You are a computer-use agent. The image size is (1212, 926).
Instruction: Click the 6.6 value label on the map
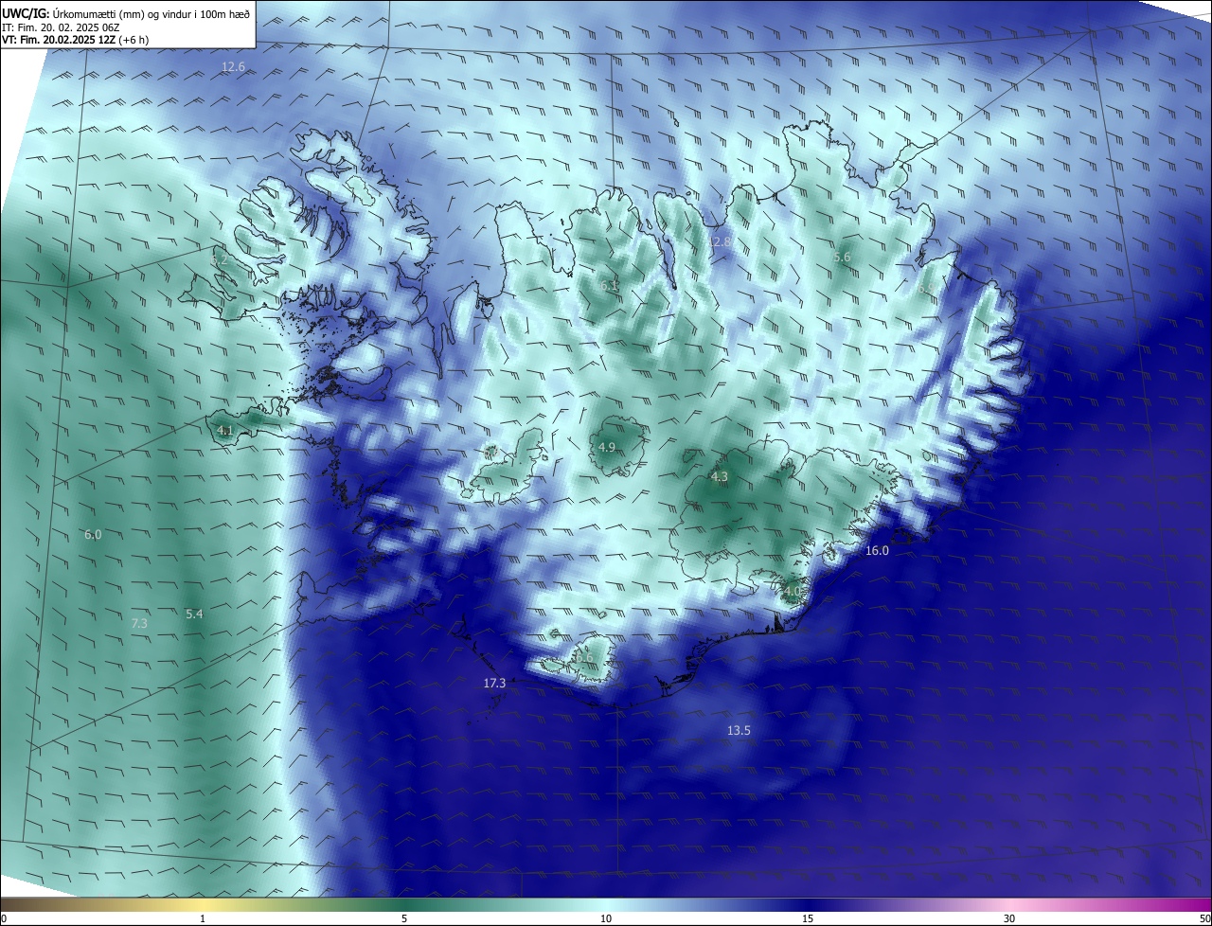[583, 658]
